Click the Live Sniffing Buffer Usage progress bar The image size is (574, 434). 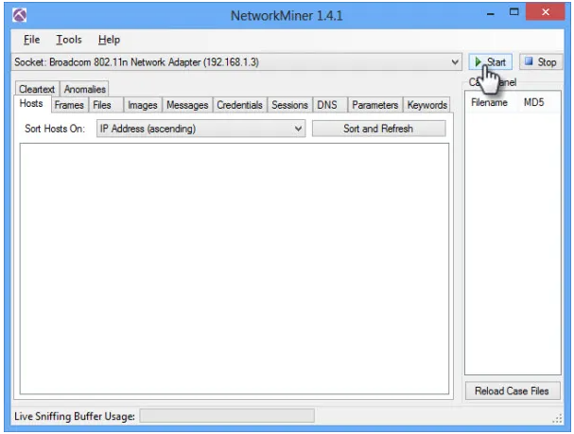227,416
